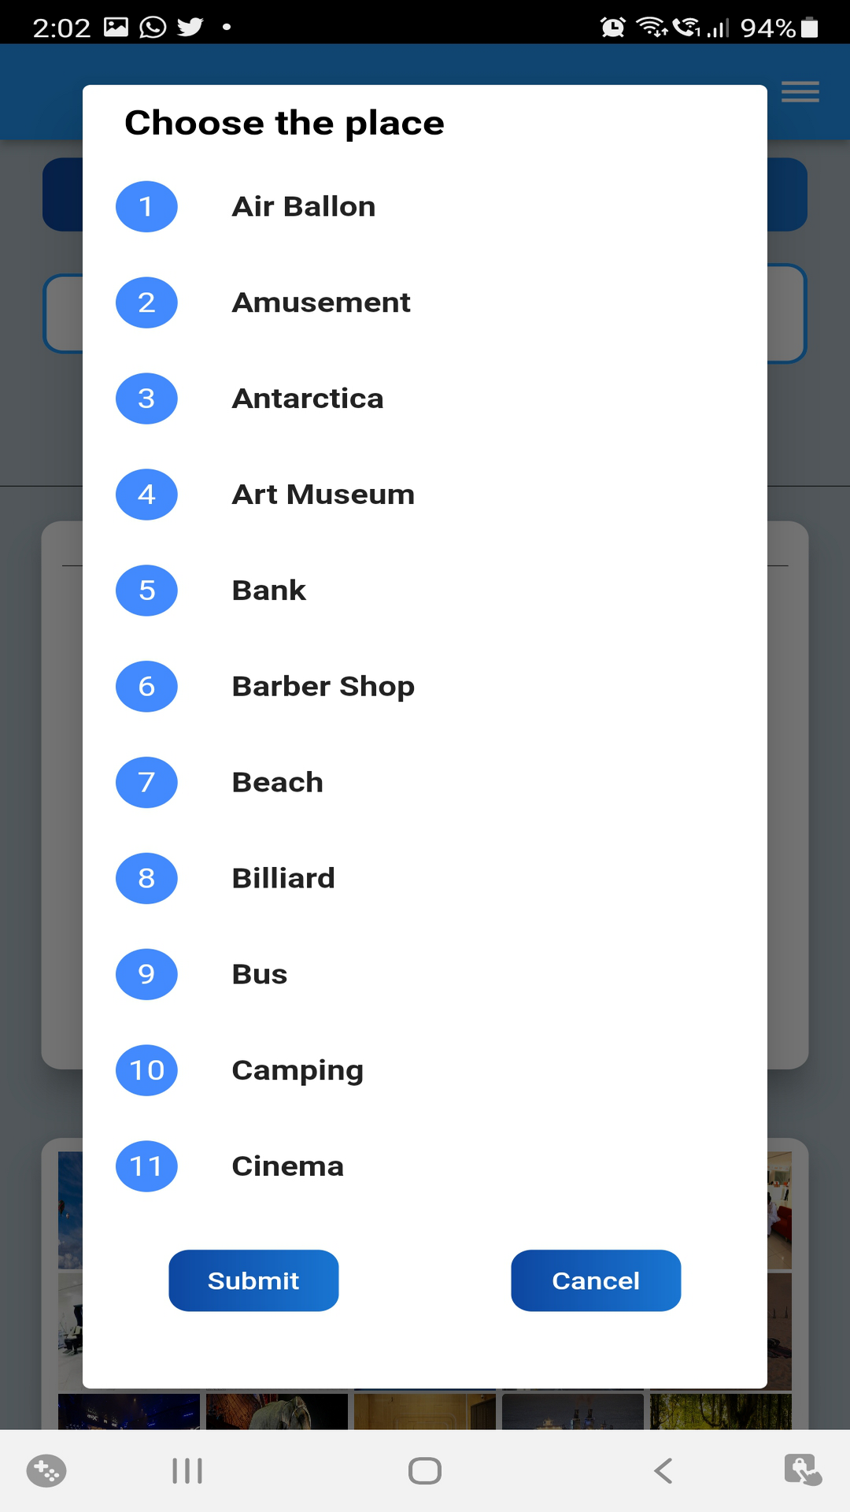
Task: Choose Camping from the list
Action: click(297, 1070)
